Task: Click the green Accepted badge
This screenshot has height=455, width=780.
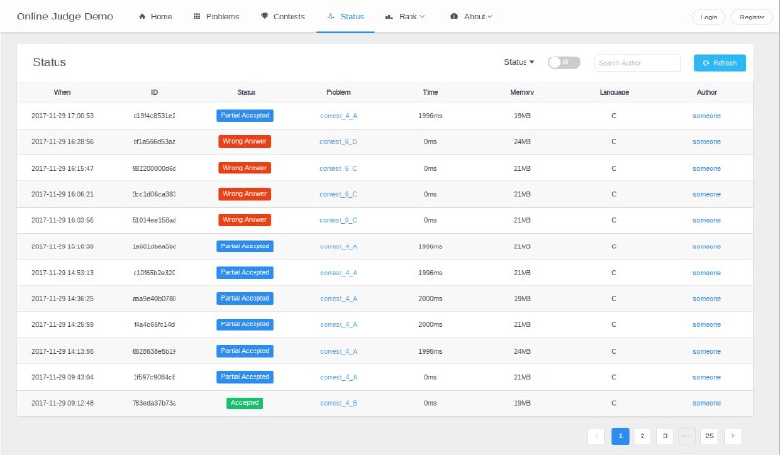Action: 245,403
